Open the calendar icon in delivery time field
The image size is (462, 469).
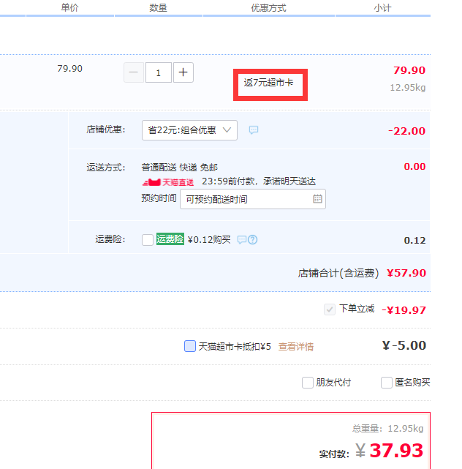click(x=317, y=199)
